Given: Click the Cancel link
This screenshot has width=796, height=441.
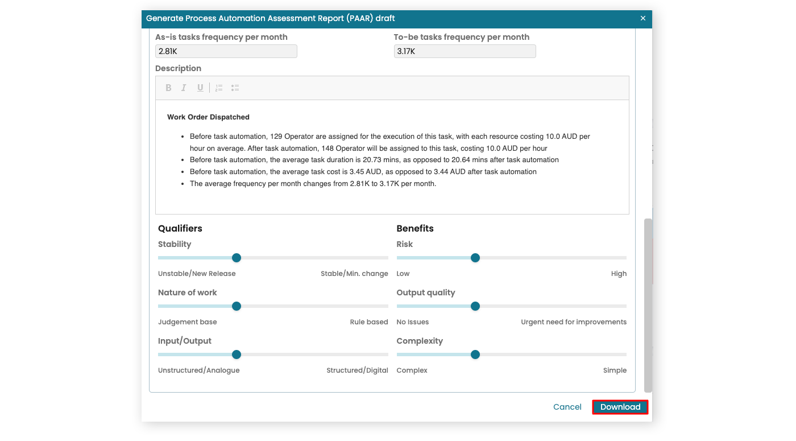Looking at the screenshot, I should (567, 407).
